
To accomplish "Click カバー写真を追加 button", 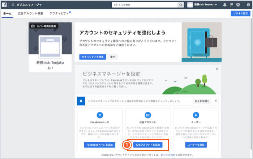I will 44,26.
